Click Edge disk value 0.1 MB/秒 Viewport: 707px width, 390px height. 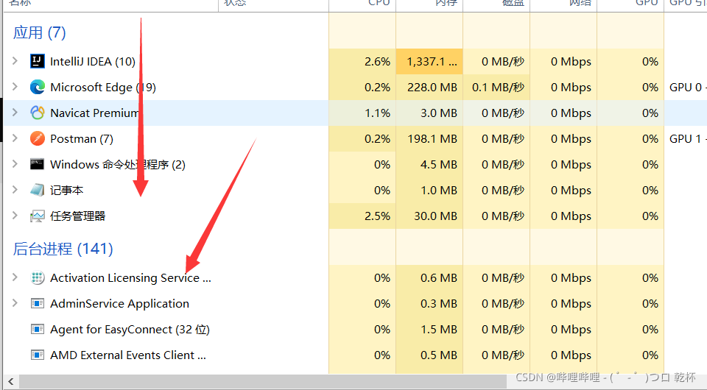click(x=499, y=87)
